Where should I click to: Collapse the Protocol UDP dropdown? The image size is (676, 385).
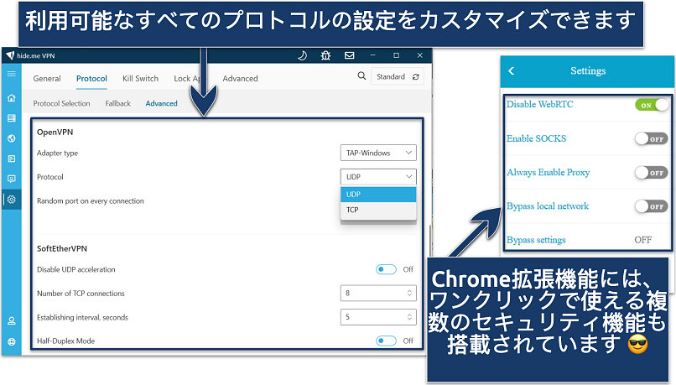point(378,177)
